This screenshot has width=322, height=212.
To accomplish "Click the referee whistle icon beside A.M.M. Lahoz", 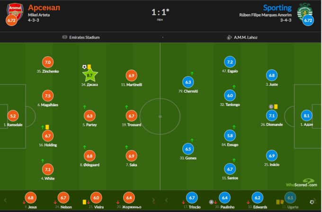I will (229, 37).
